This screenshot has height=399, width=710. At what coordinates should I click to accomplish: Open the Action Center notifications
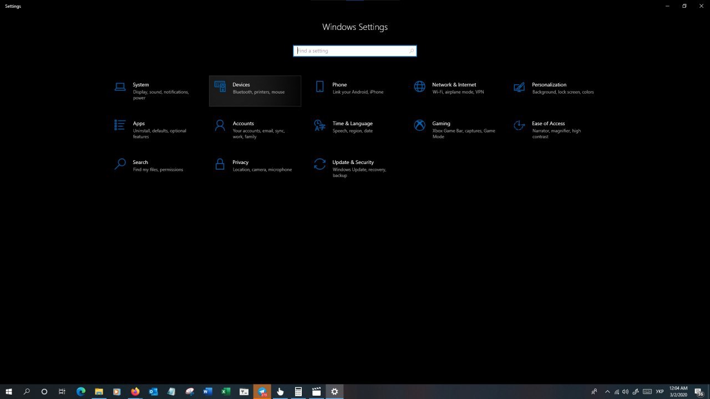[x=699, y=392]
